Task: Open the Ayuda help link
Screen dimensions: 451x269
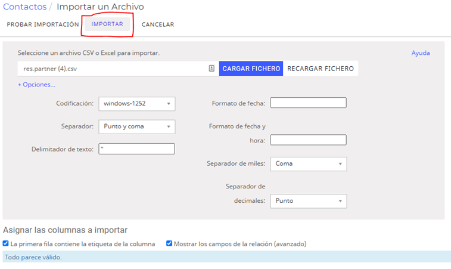Action: (421, 53)
